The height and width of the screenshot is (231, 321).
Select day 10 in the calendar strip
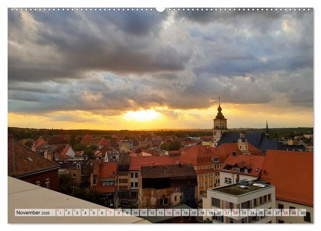[135, 213]
